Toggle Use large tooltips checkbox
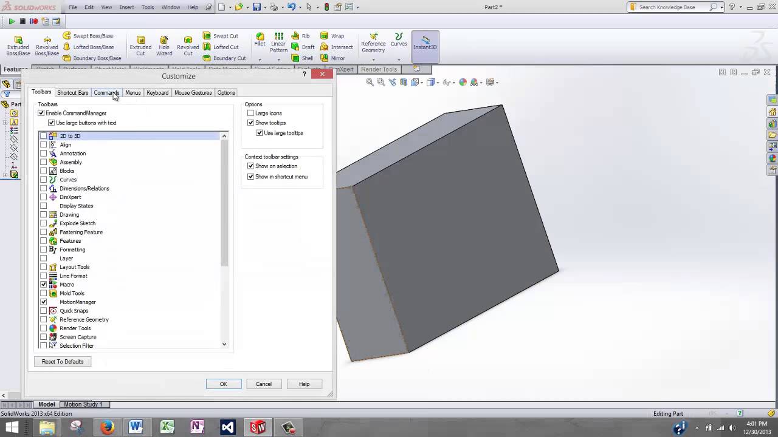The image size is (778, 437). (260, 133)
